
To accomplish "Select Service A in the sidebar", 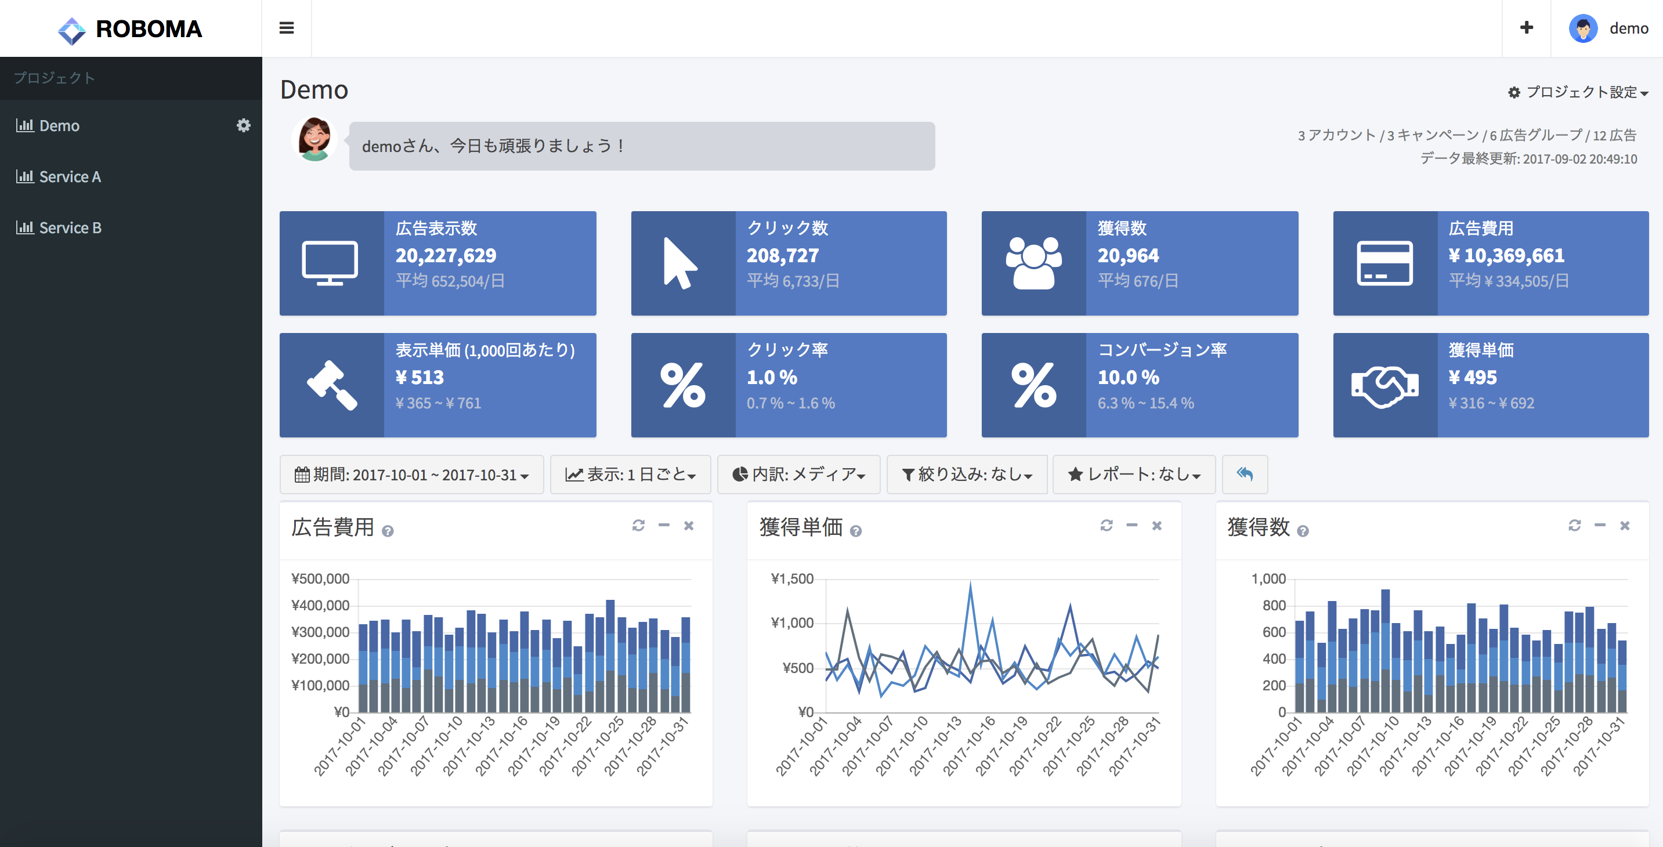I will point(70,177).
